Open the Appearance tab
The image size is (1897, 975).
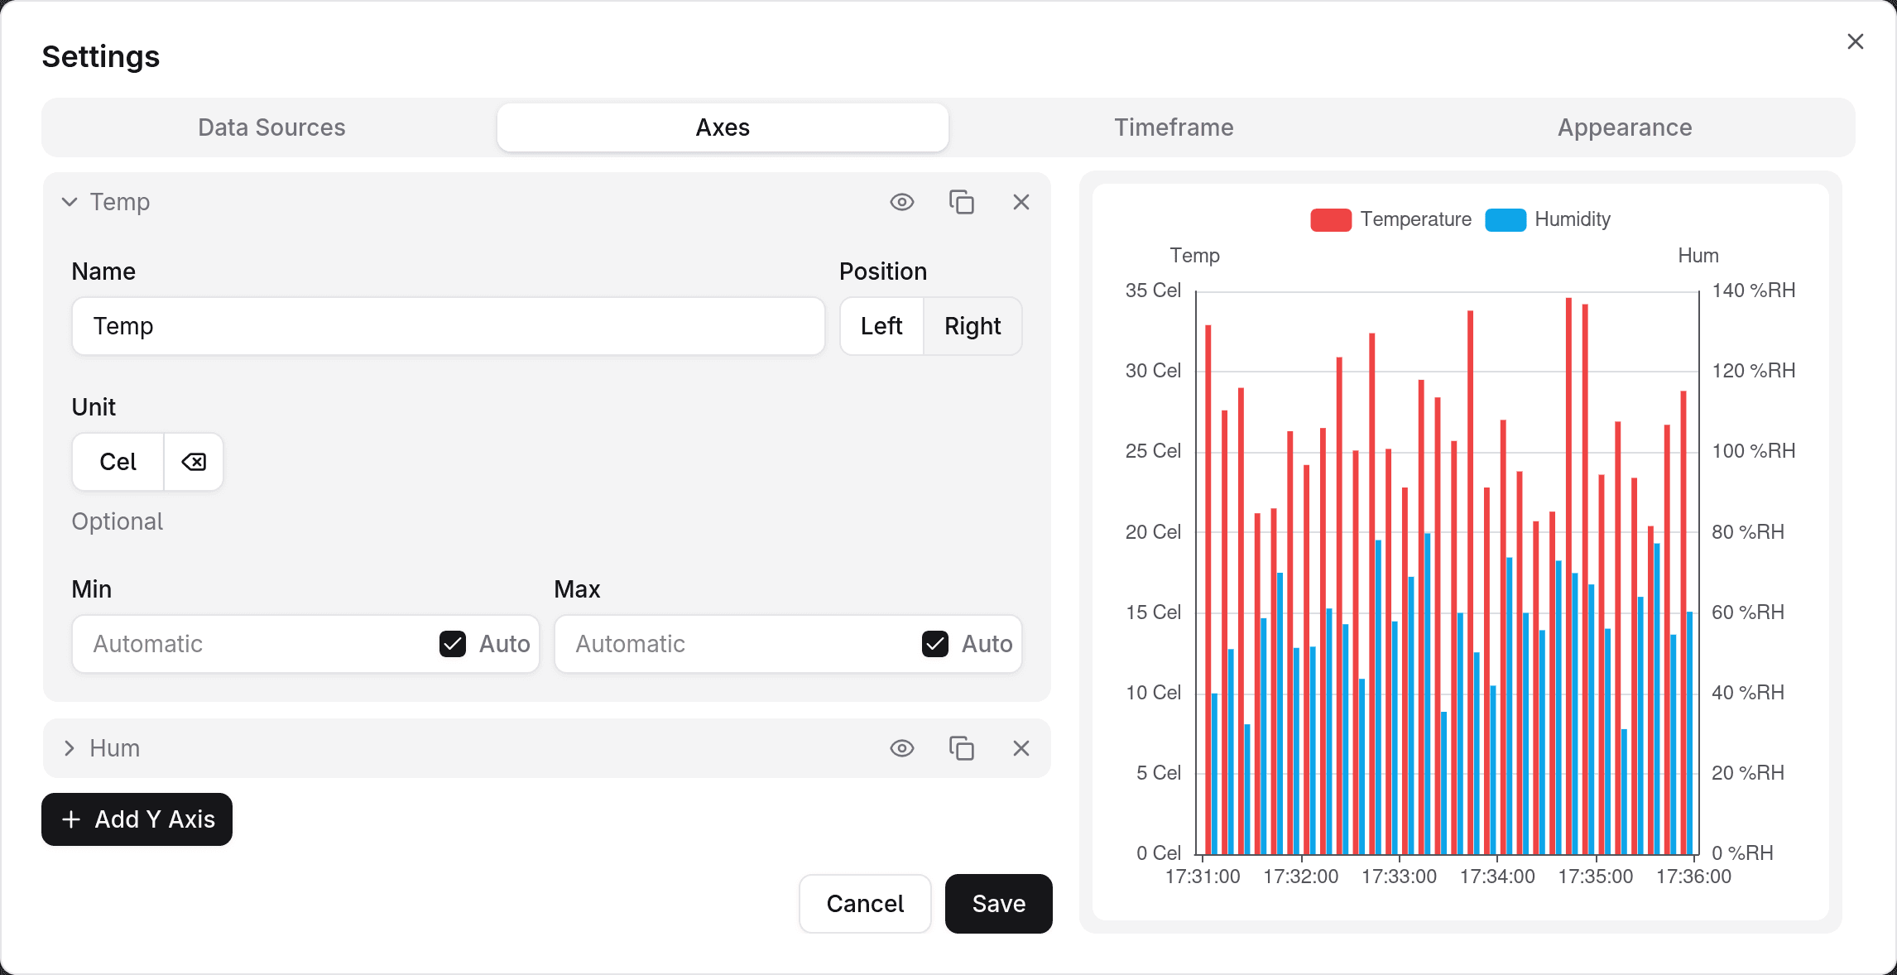pyautogui.click(x=1624, y=127)
